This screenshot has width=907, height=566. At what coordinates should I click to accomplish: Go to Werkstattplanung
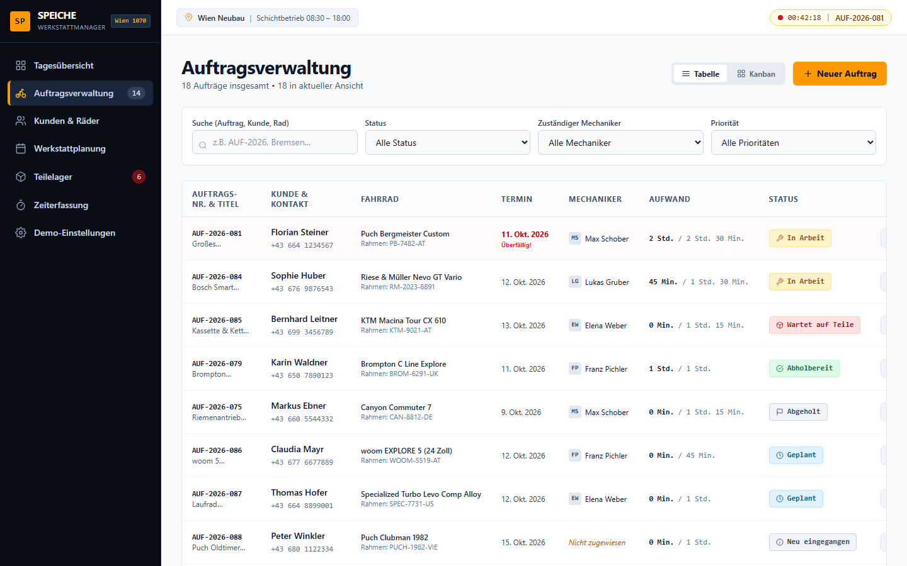point(80,148)
